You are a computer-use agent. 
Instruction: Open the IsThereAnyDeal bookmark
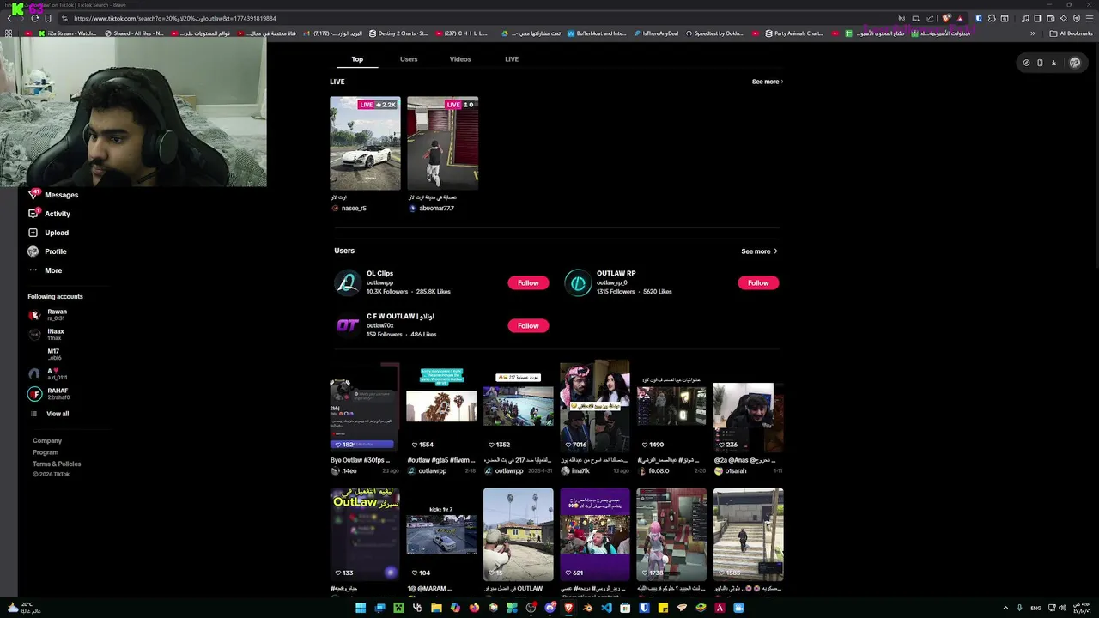[x=656, y=33]
